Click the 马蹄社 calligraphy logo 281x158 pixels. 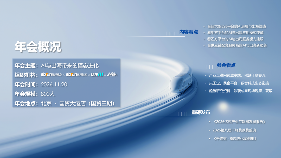(112, 74)
